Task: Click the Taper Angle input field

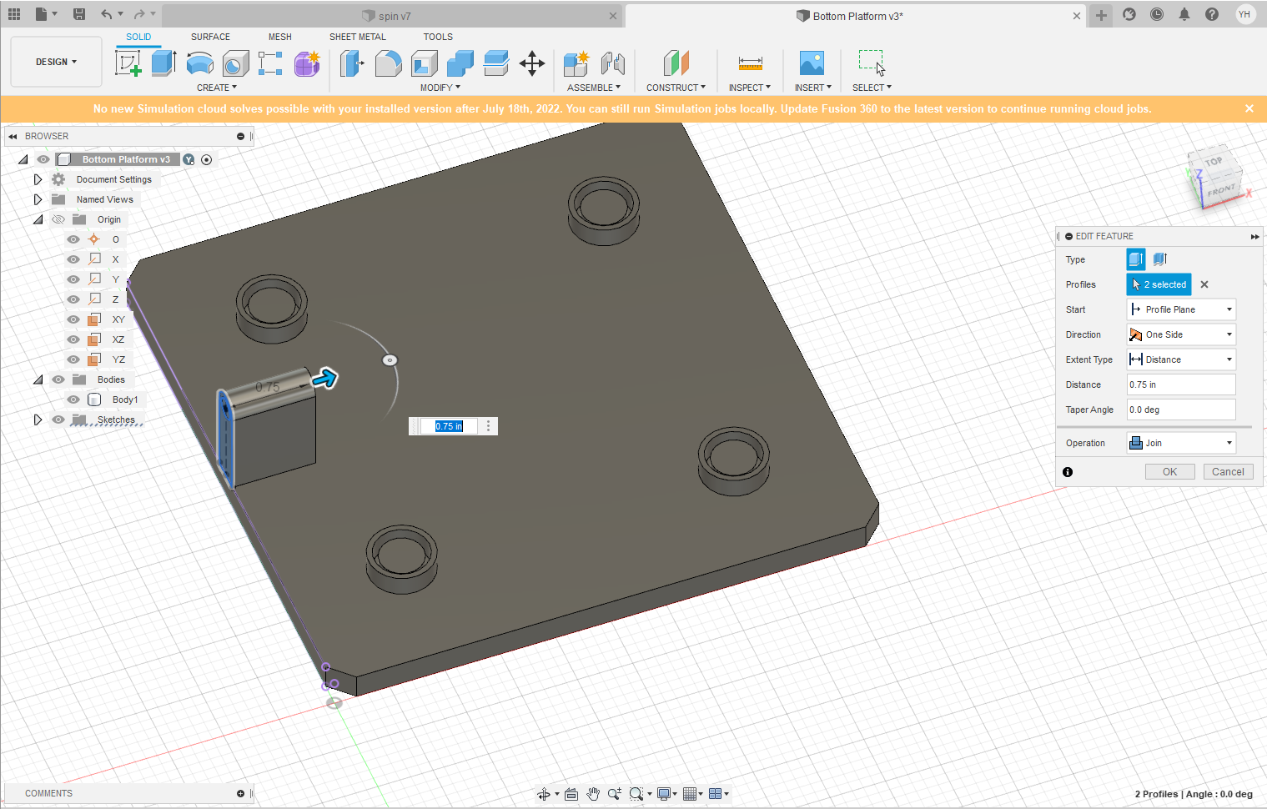Action: [x=1180, y=410]
